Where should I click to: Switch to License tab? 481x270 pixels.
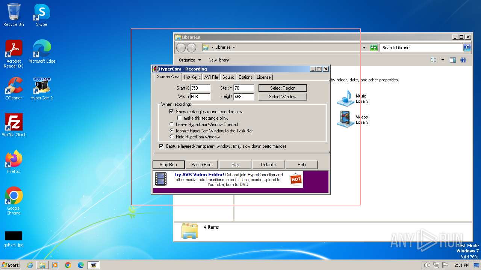click(263, 77)
